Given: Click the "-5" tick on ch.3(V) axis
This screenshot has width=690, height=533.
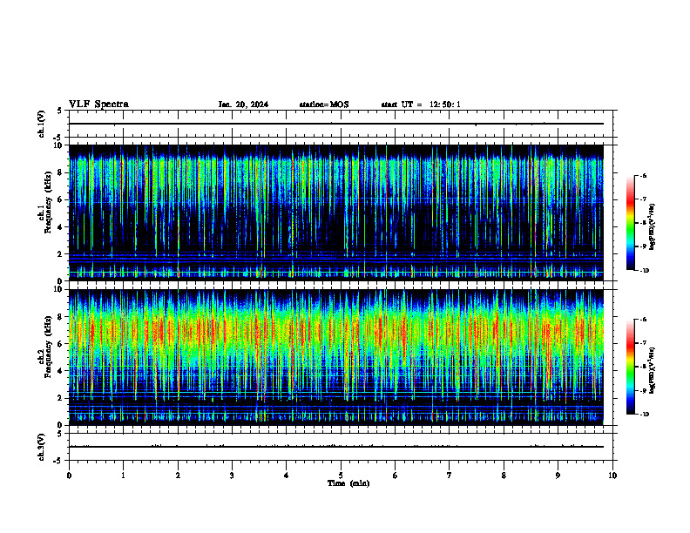Looking at the screenshot, I should coord(58,461).
